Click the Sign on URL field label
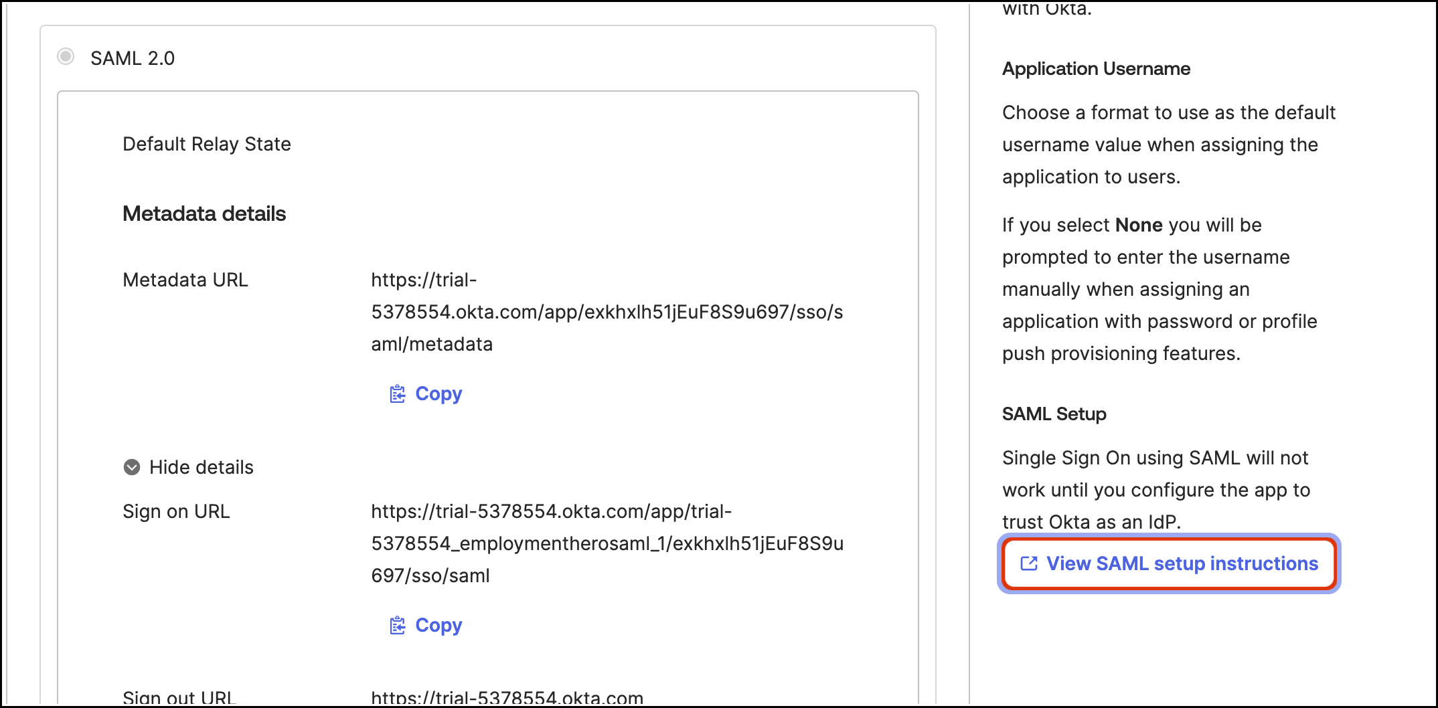 click(x=176, y=511)
